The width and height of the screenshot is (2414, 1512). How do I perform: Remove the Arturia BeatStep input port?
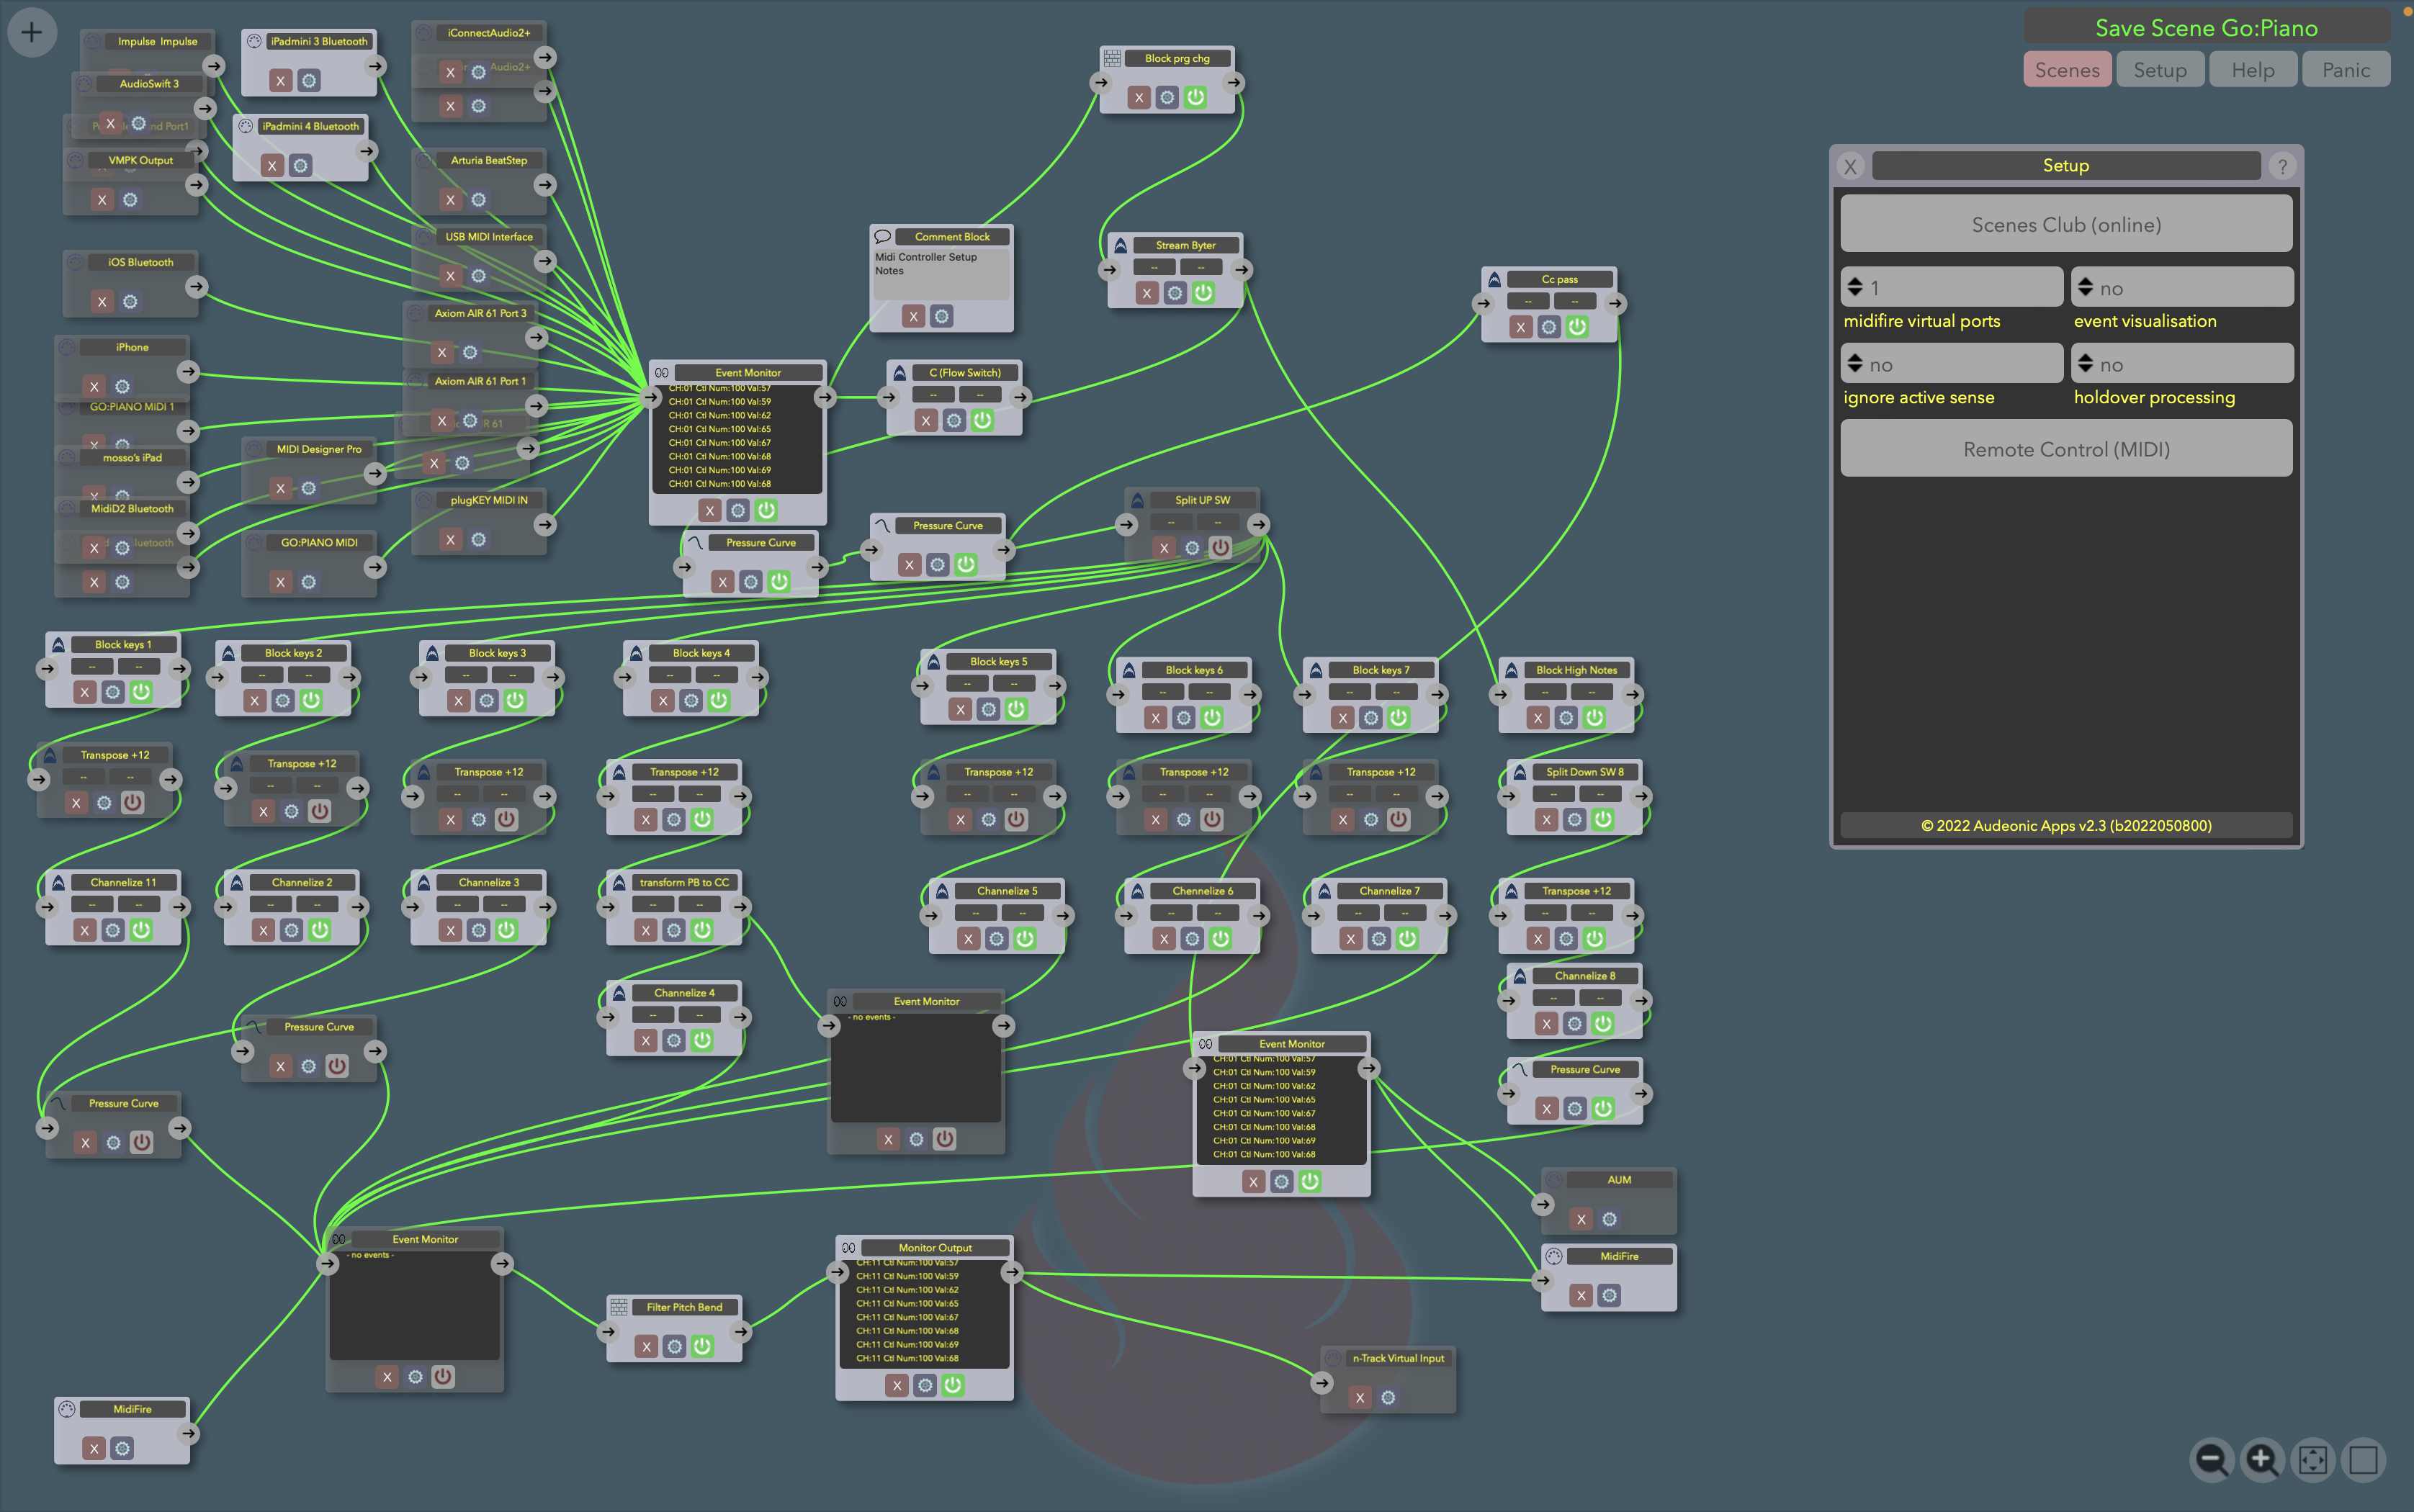(450, 200)
